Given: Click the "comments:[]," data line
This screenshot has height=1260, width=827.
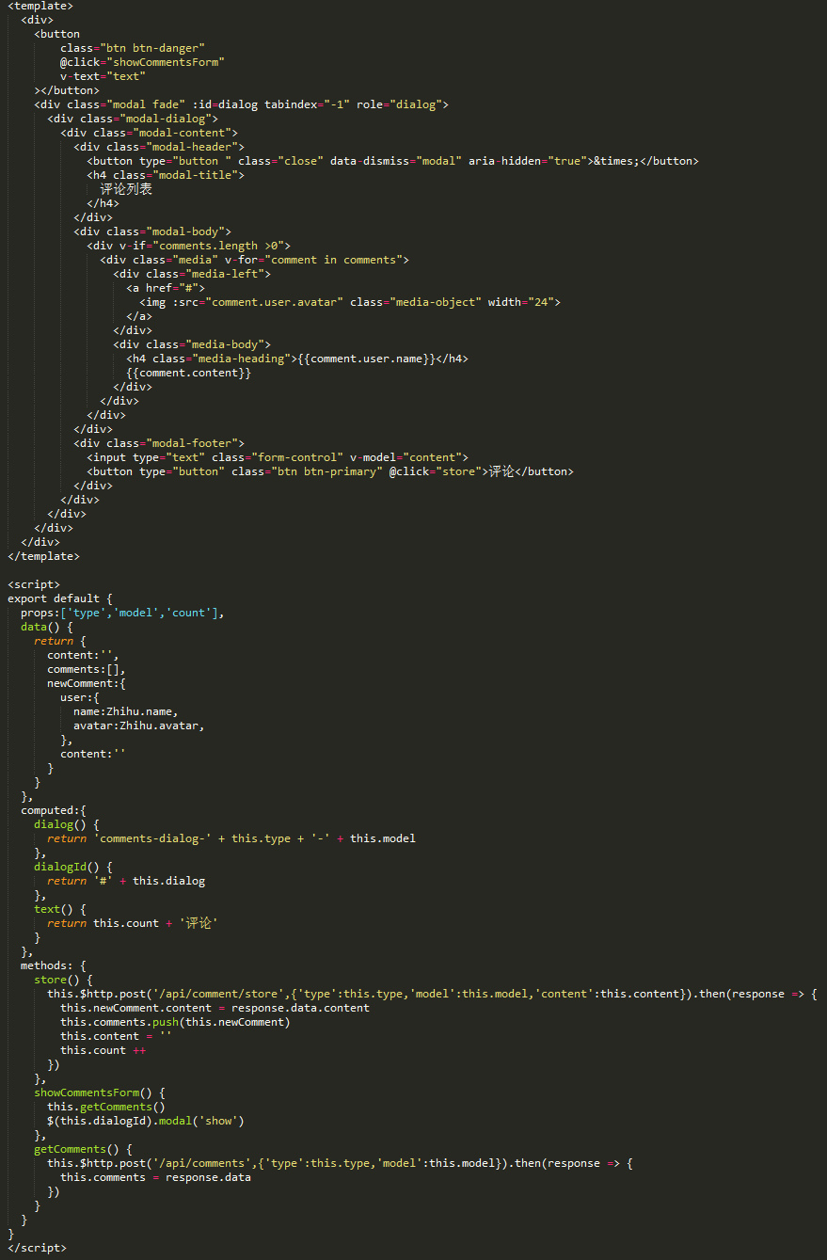Looking at the screenshot, I should pos(87,669).
